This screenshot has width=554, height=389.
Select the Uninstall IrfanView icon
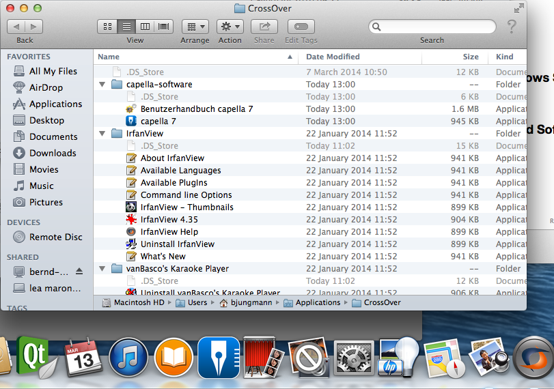coord(131,244)
